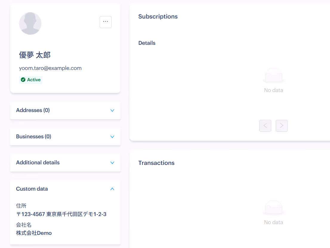Viewport: 330px width, 248px height.
Task: Click the company value 株式会社Demo
Action: tap(34, 233)
